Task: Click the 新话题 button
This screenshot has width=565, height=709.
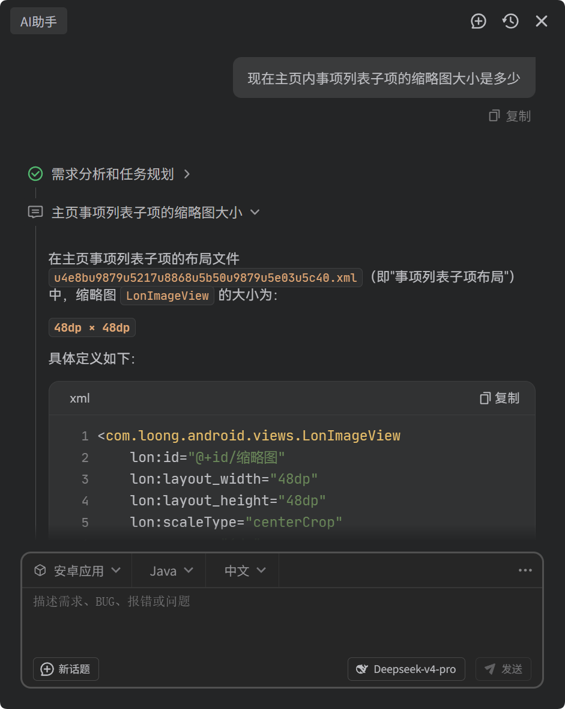Action: click(x=66, y=669)
